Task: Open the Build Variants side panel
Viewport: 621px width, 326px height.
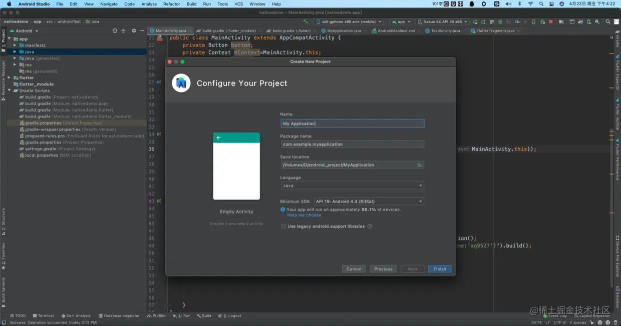Action: [x=3, y=292]
